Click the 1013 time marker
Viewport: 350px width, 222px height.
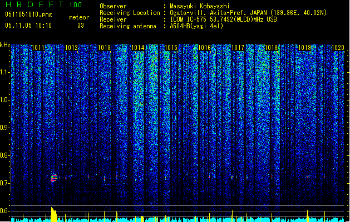[x=105, y=48]
